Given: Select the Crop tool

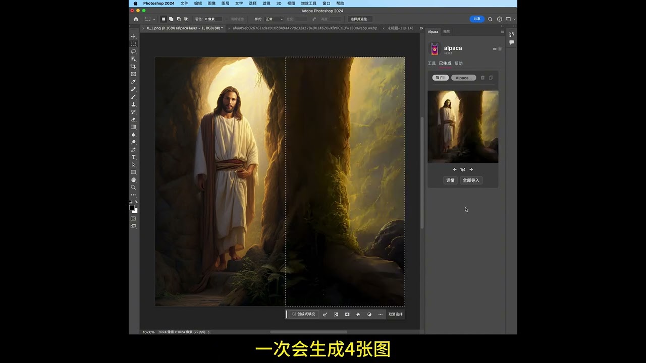Looking at the screenshot, I should click(133, 67).
